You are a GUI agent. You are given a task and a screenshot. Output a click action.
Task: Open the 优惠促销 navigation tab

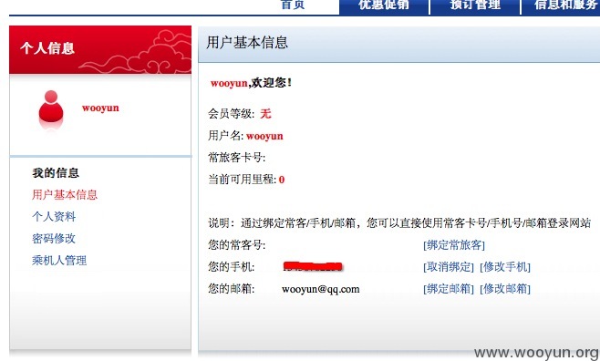384,5
